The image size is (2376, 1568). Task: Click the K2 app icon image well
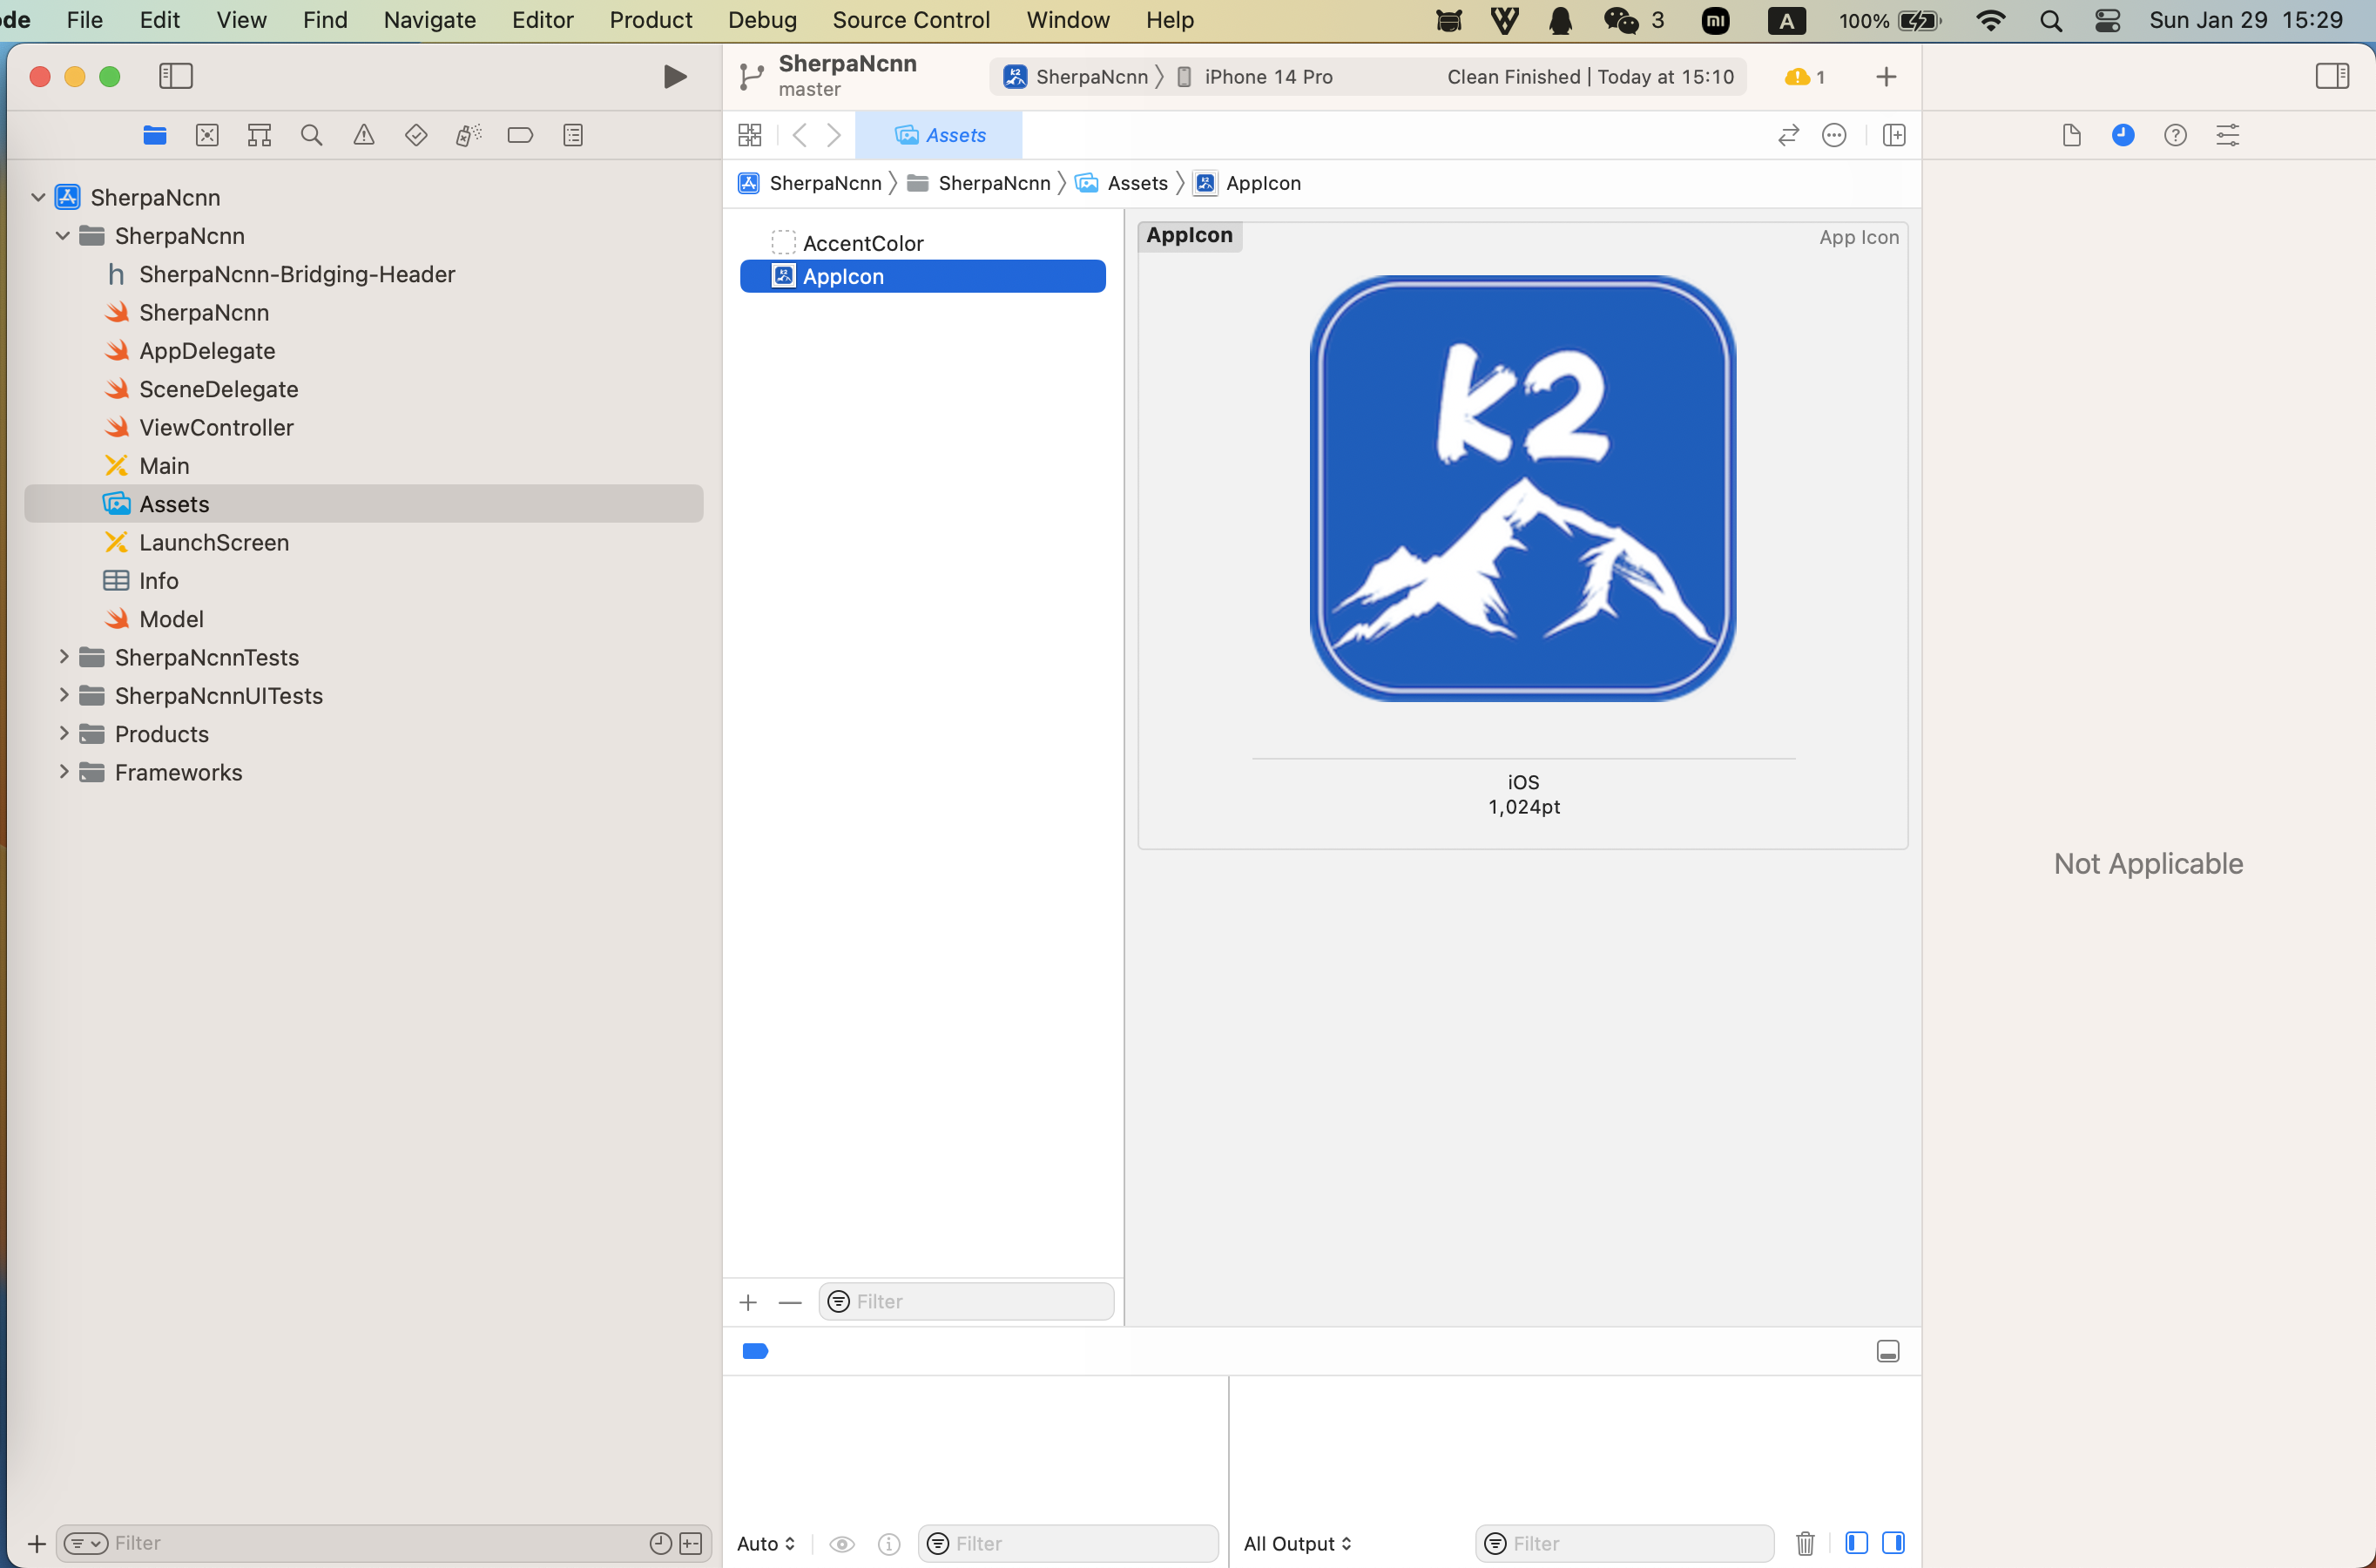1522,488
